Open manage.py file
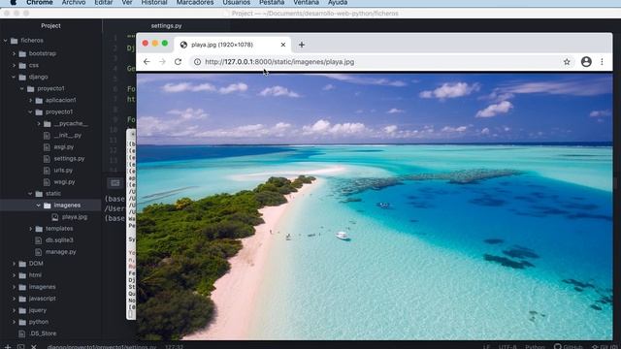Screen dimensions: 621x349 60,252
